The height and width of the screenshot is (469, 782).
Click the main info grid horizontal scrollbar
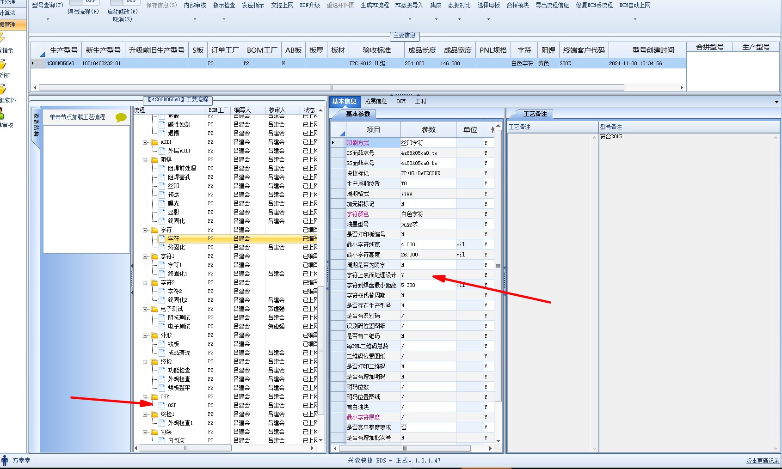pos(331,88)
